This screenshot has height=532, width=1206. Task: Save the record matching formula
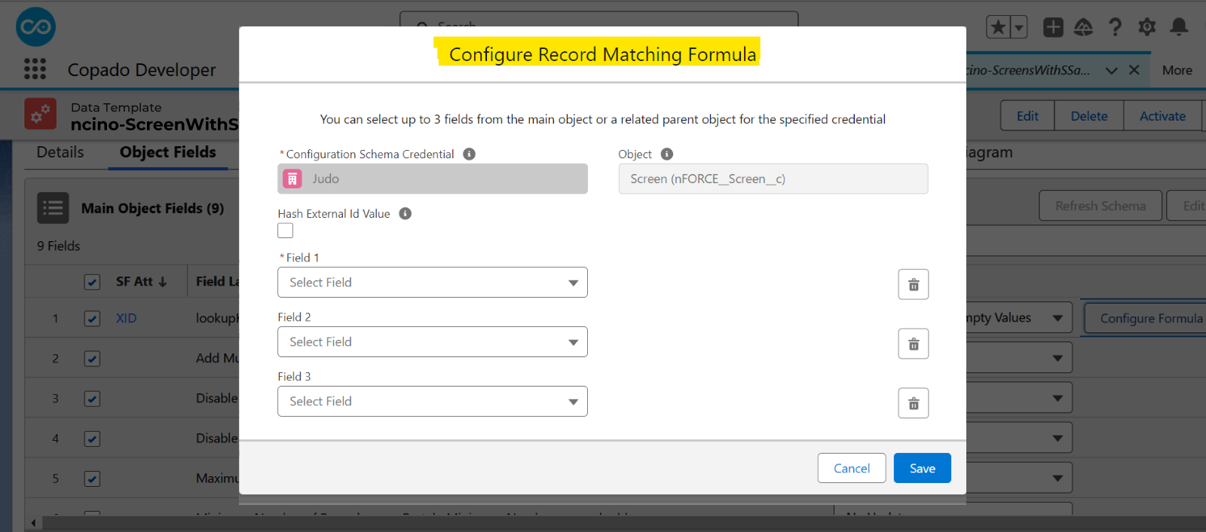pyautogui.click(x=923, y=468)
